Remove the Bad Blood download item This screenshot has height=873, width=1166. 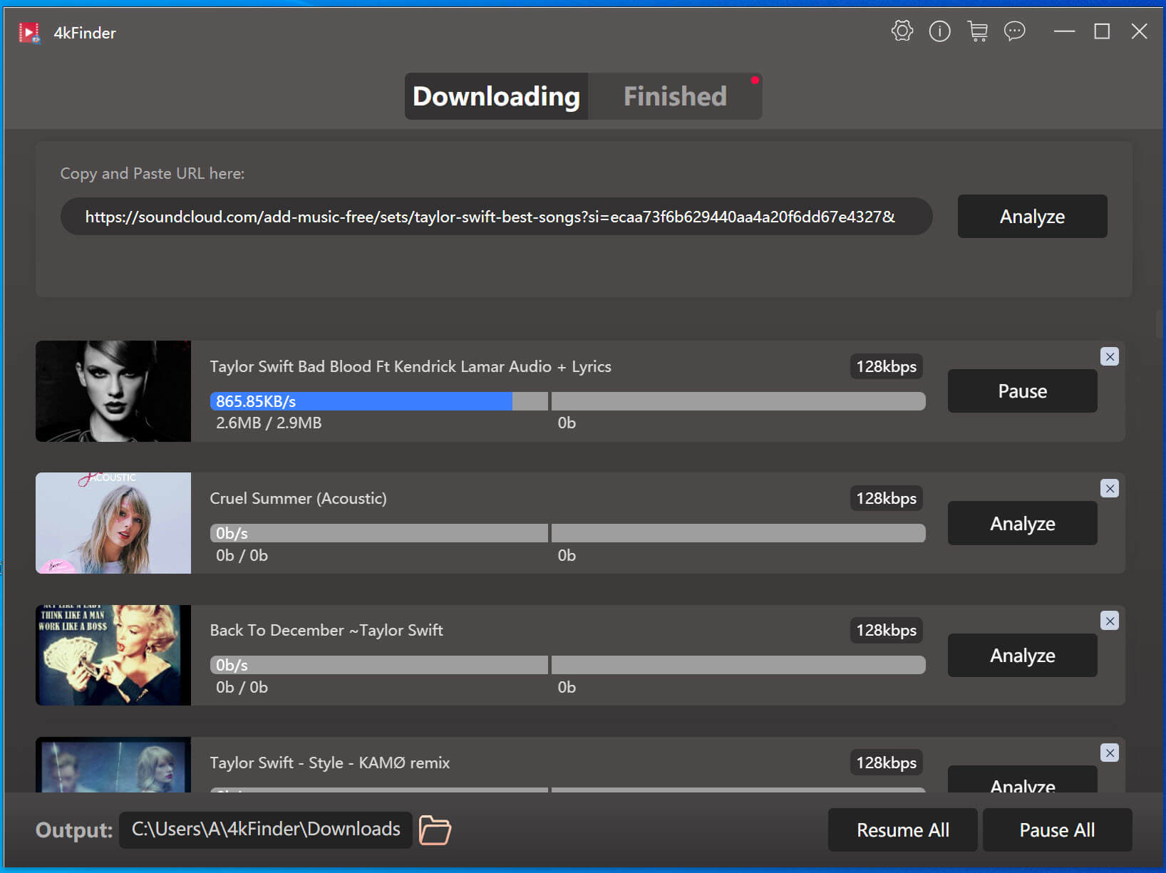coord(1109,356)
